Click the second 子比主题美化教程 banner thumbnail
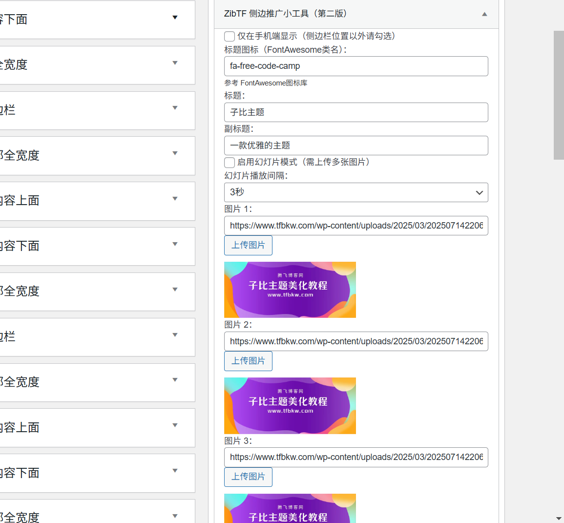Image resolution: width=564 pixels, height=523 pixels. 290,405
